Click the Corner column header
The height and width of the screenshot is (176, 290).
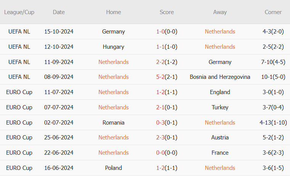pyautogui.click(x=273, y=12)
